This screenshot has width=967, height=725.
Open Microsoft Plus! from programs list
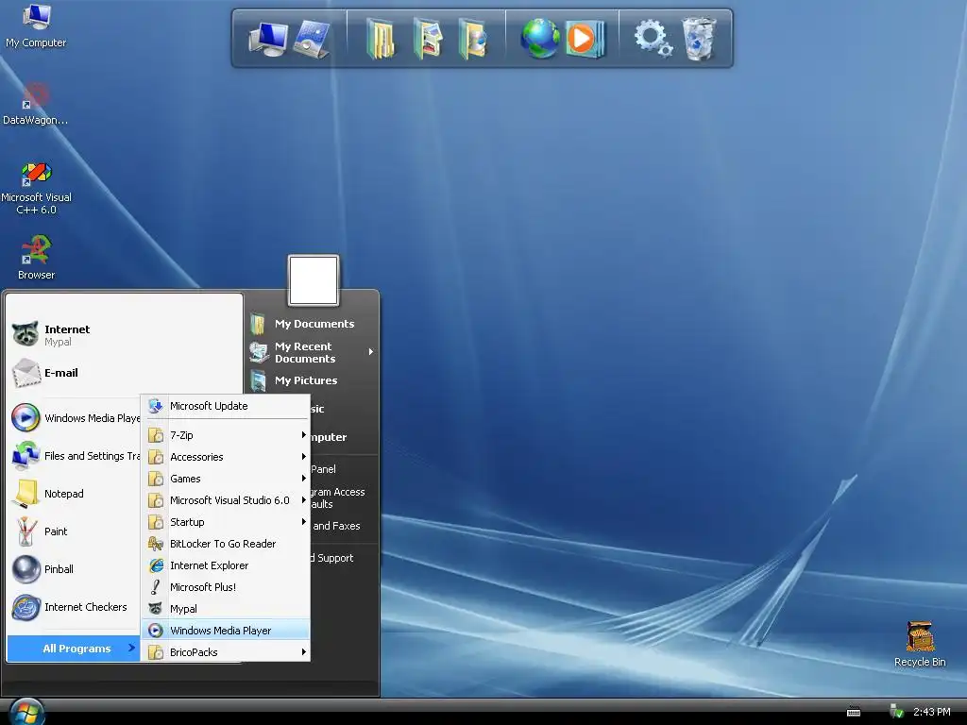[226, 587]
